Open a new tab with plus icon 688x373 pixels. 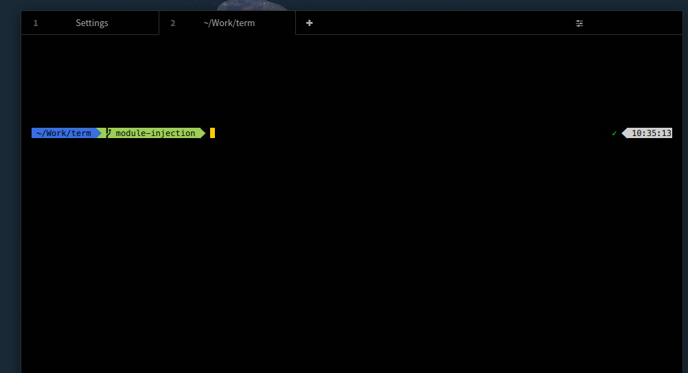coord(310,23)
